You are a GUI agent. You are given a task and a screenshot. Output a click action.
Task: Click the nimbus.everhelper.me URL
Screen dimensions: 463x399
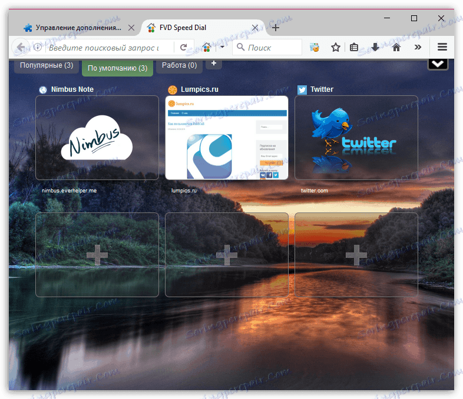coord(69,191)
